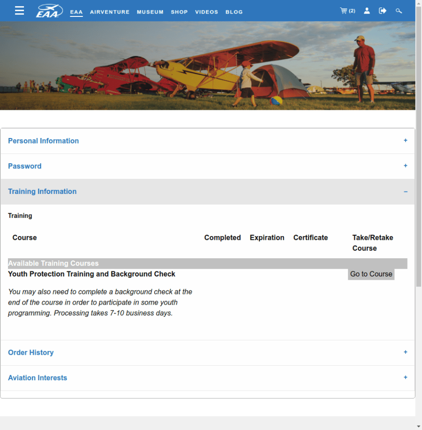
Task: Expand Personal Information with the plus icon
Action: click(406, 140)
